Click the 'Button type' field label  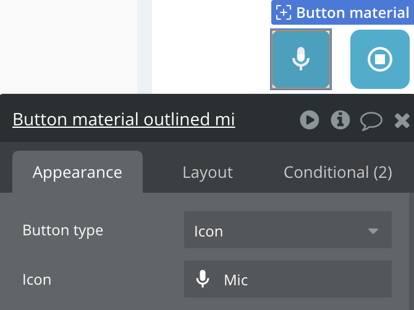pos(63,230)
